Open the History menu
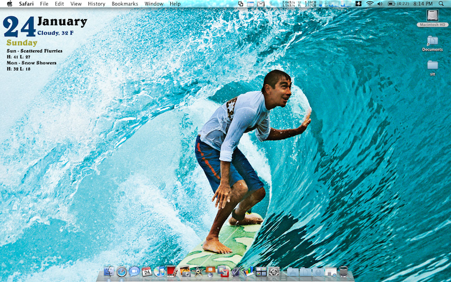Viewport: 451px width, 282px height. [96, 4]
